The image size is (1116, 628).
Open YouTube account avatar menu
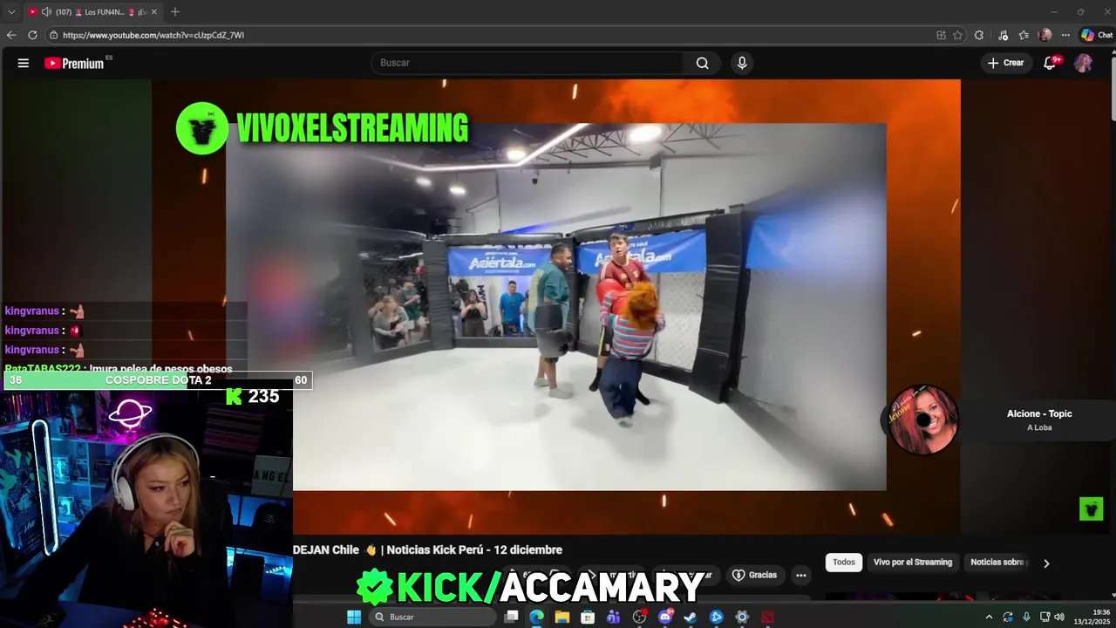tap(1083, 63)
